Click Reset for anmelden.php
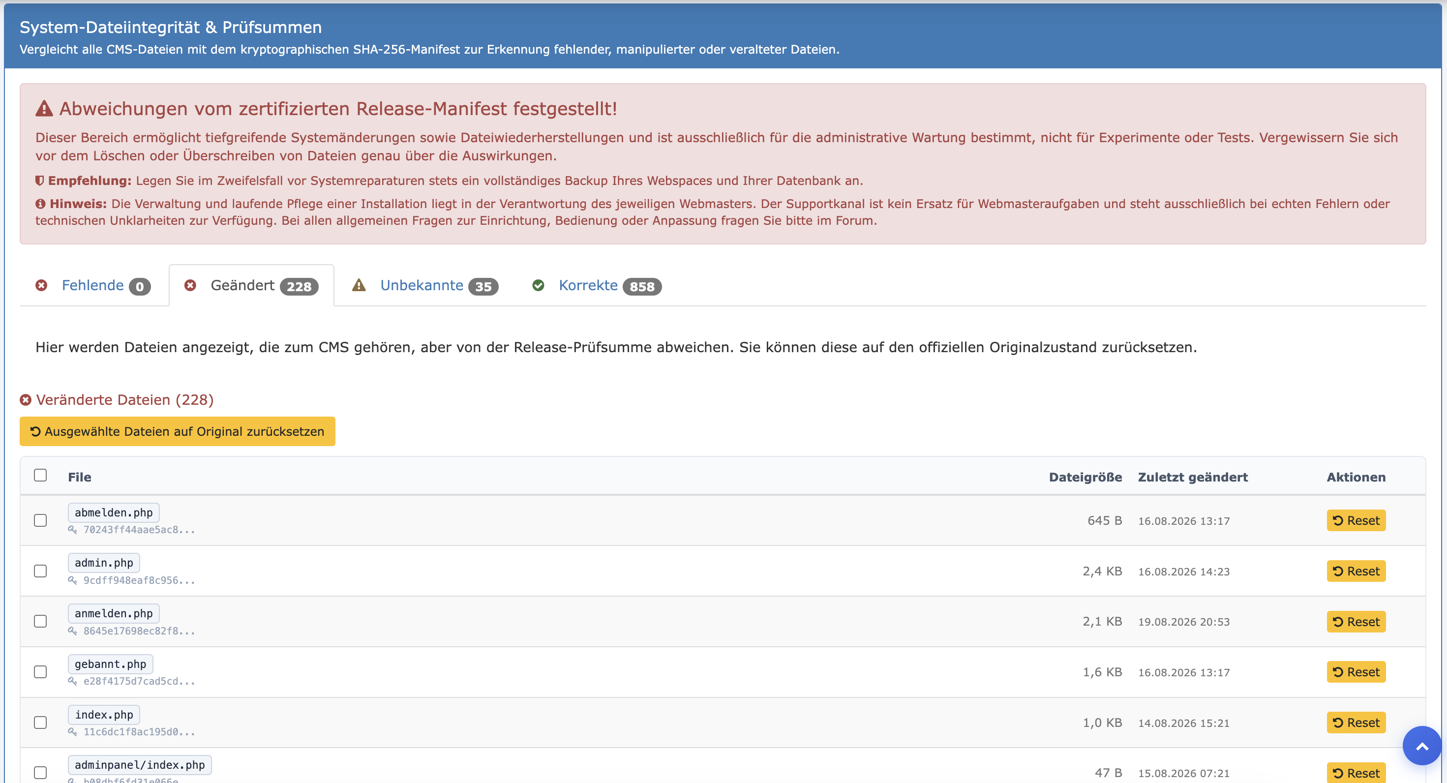This screenshot has width=1447, height=783. pos(1356,621)
